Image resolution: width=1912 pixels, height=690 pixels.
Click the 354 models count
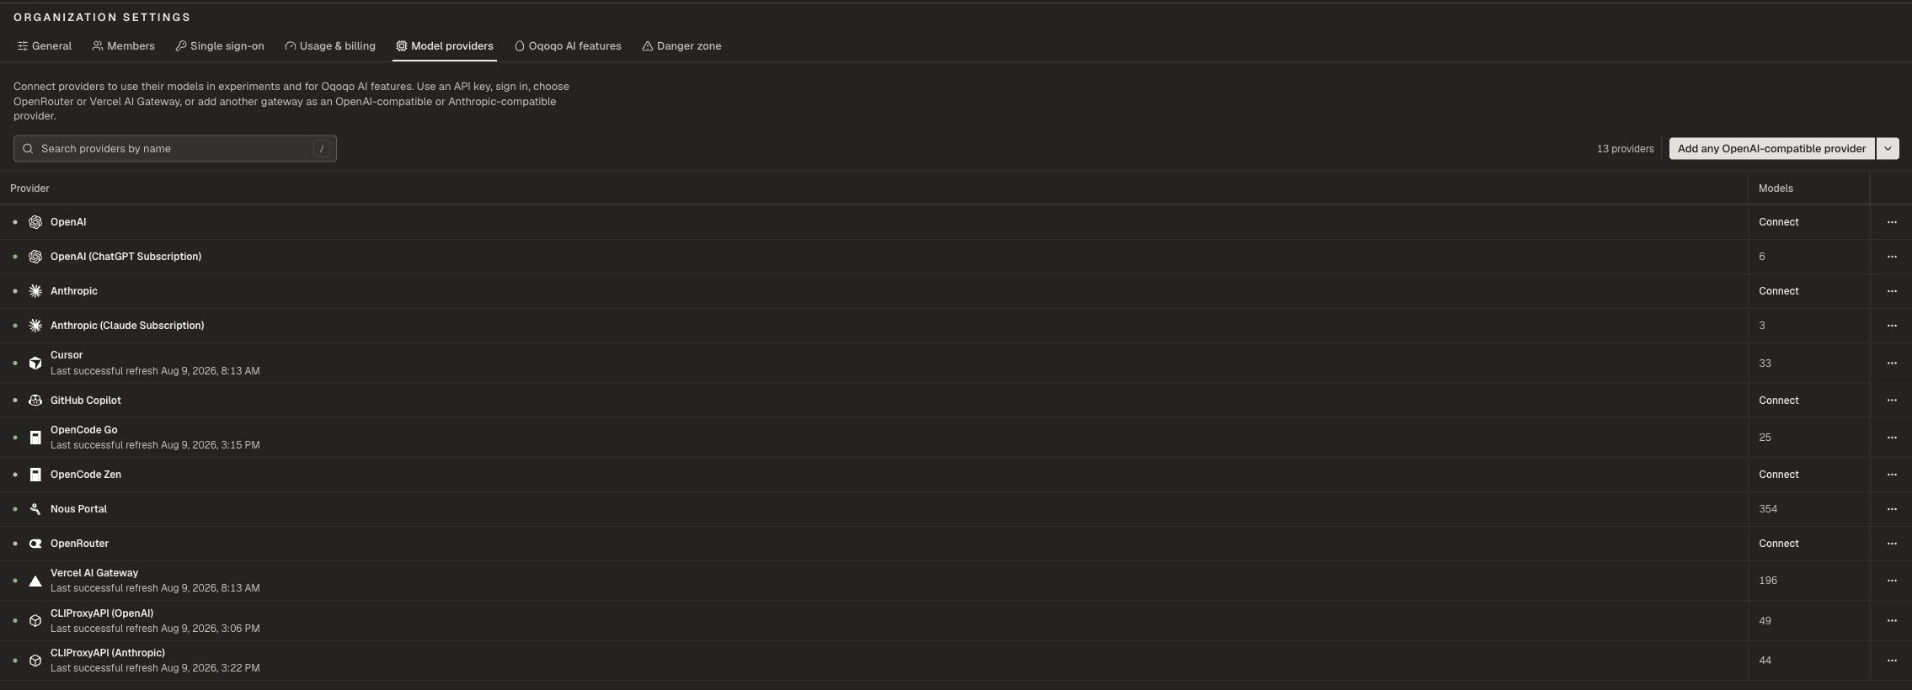[1768, 509]
